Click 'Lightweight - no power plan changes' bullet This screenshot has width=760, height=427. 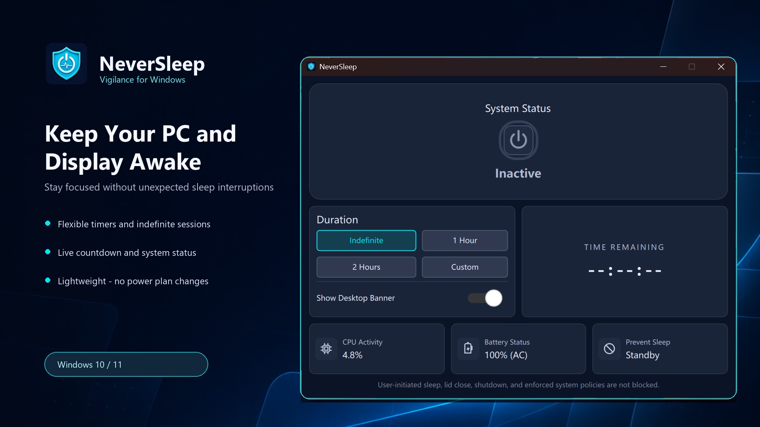133,281
